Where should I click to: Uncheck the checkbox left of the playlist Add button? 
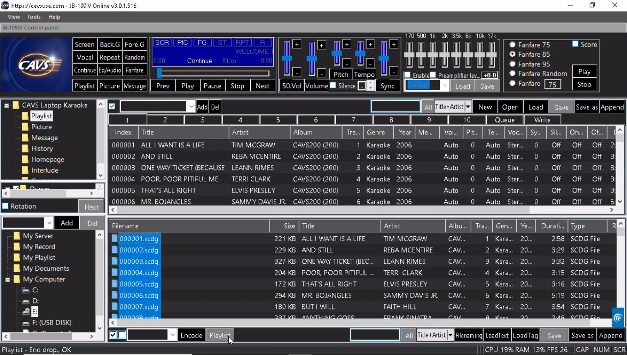(112, 106)
